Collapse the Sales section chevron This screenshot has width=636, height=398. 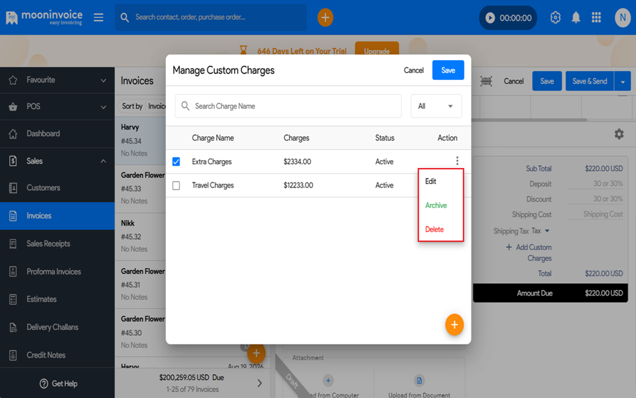(x=103, y=161)
